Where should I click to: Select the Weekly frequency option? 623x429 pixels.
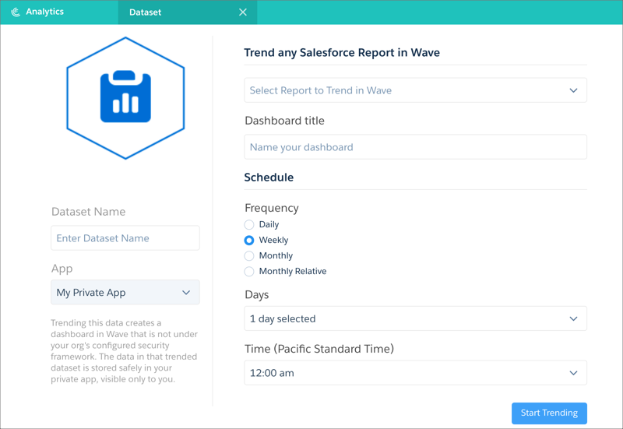click(249, 241)
